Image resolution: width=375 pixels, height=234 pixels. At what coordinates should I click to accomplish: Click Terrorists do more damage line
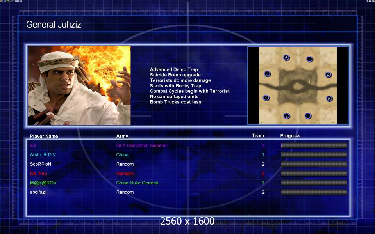(180, 80)
